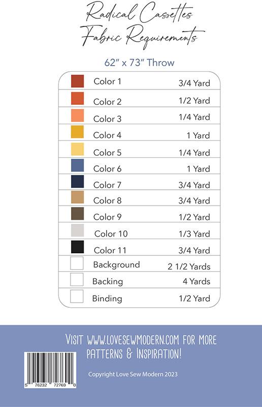Click the empty Binding swatch box
The height and width of the screenshot is (407, 262).
tap(77, 296)
